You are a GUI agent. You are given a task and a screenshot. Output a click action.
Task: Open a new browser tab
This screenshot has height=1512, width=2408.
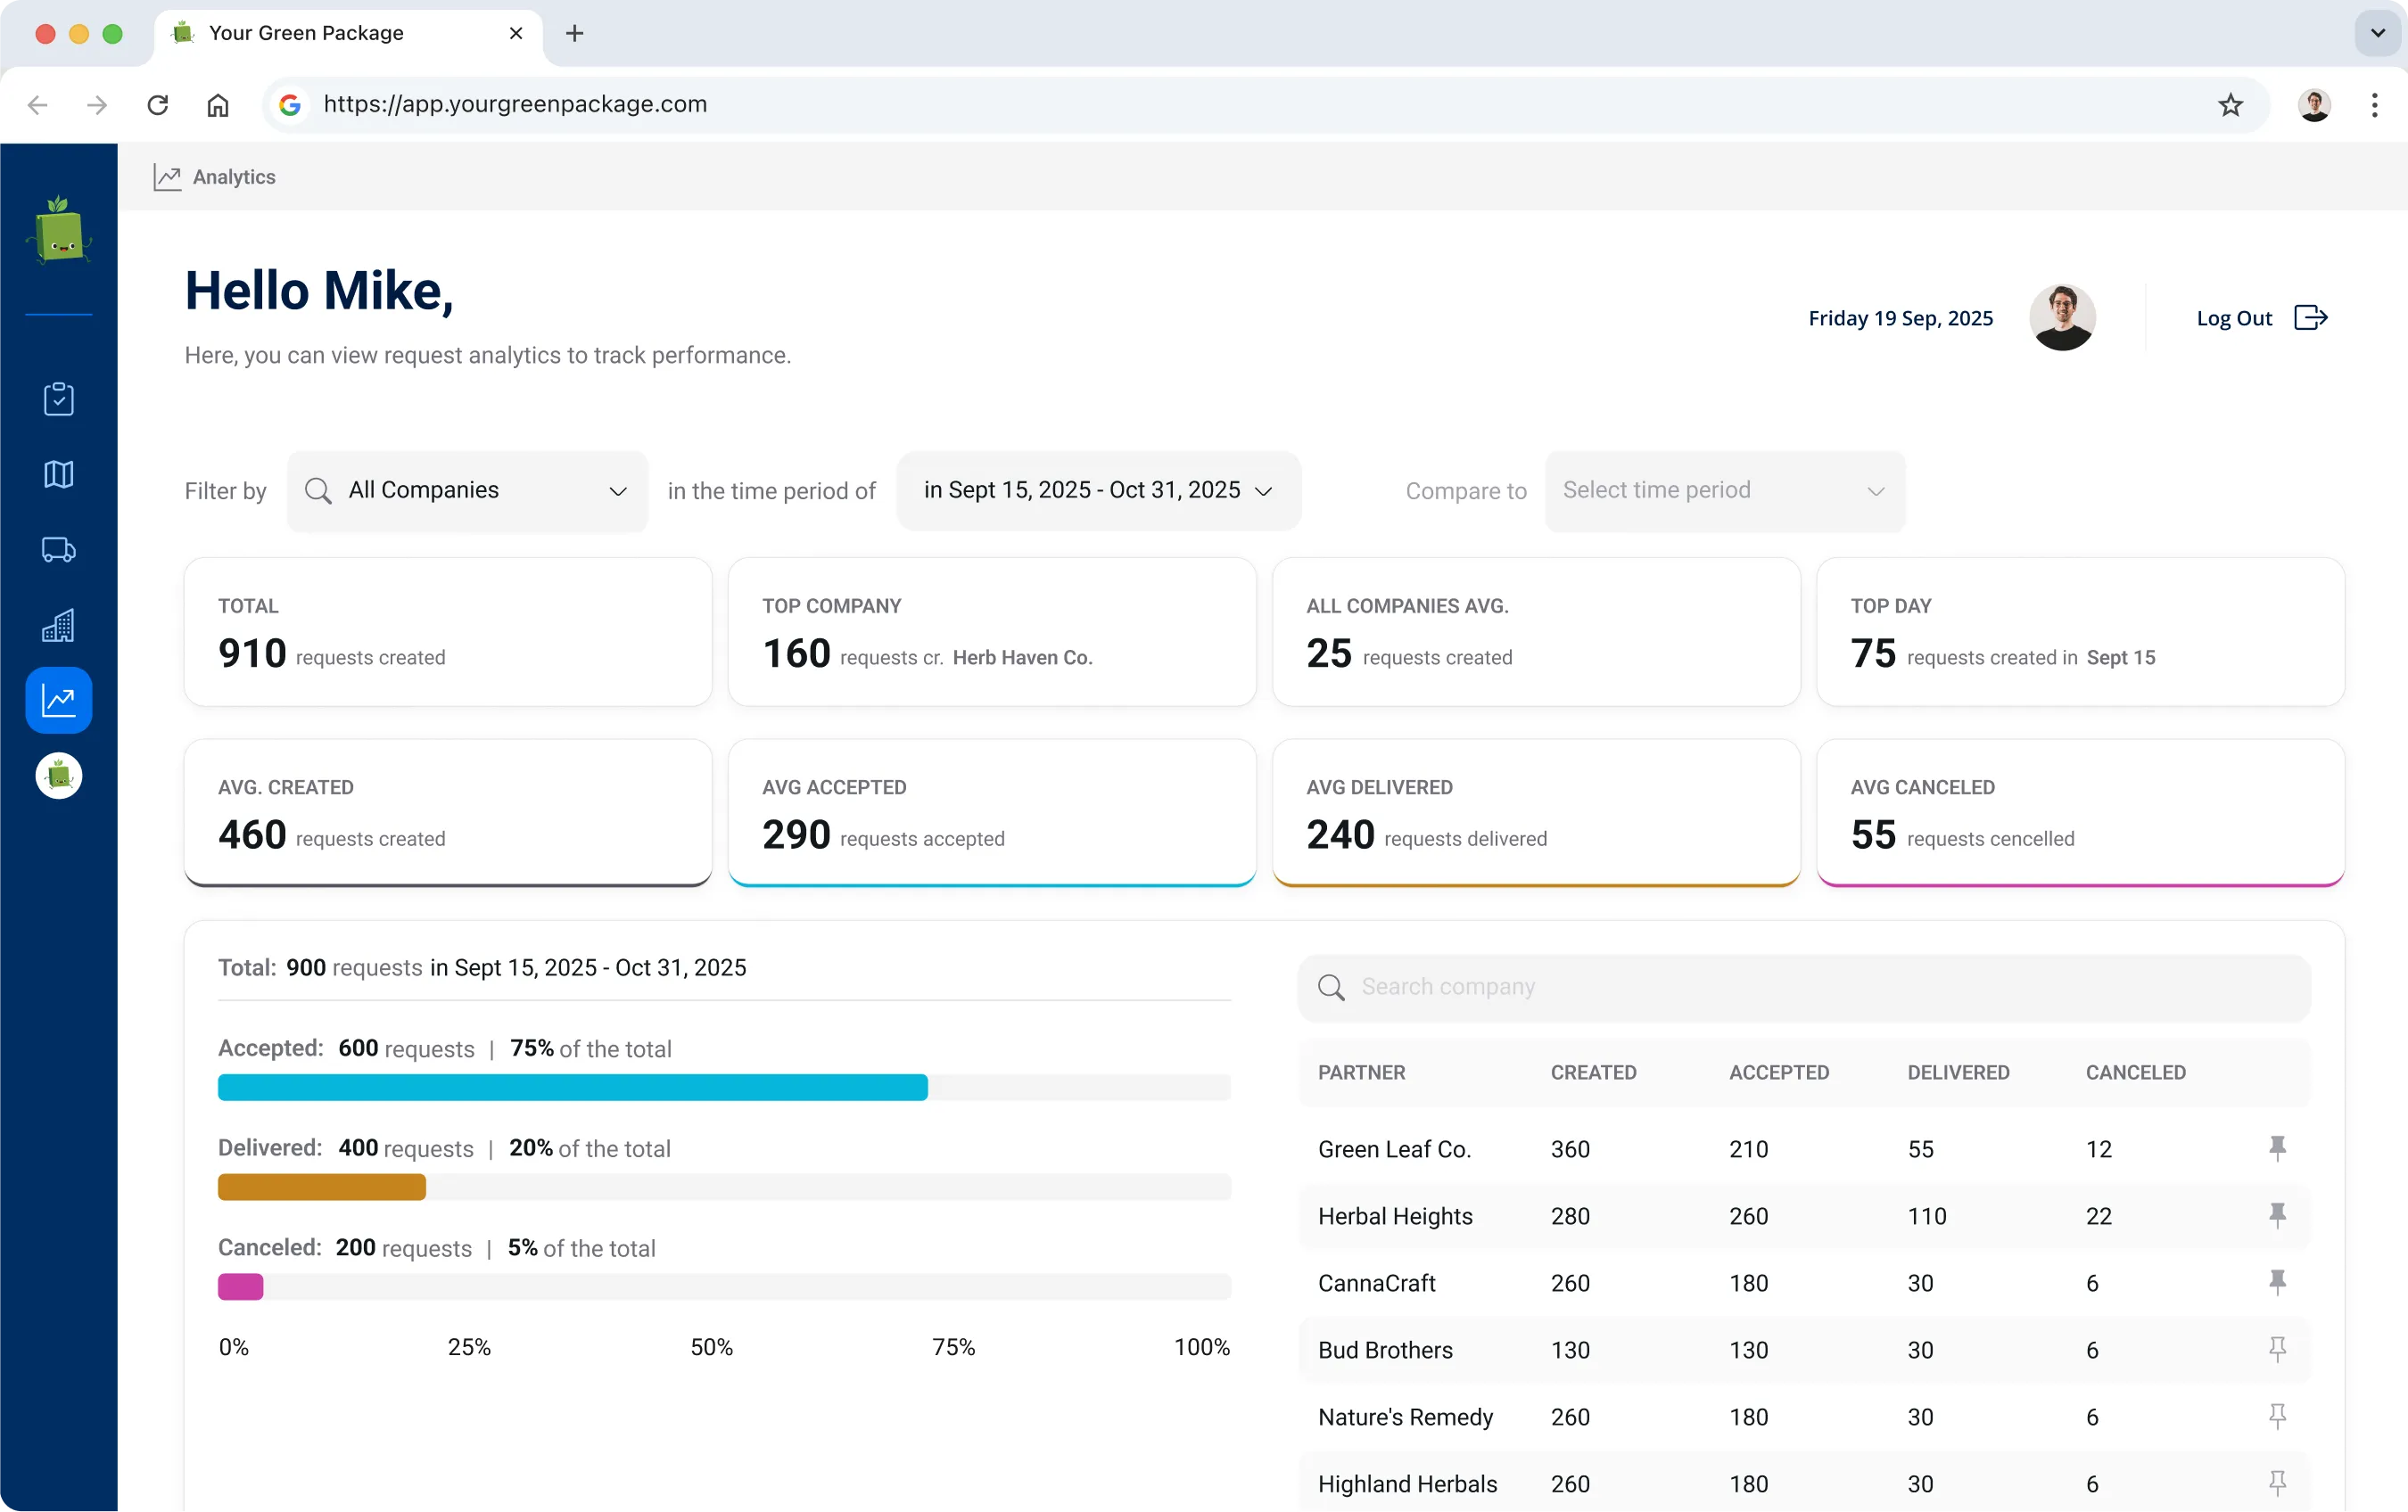coord(574,33)
